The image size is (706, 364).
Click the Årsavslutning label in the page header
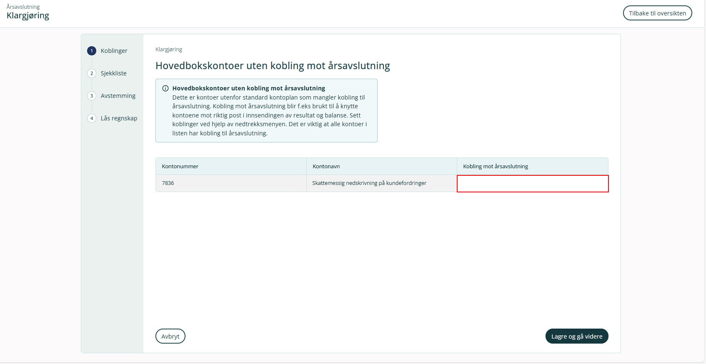(x=23, y=7)
